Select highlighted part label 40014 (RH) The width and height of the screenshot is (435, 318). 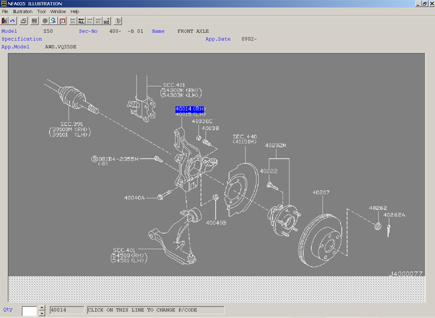190,109
